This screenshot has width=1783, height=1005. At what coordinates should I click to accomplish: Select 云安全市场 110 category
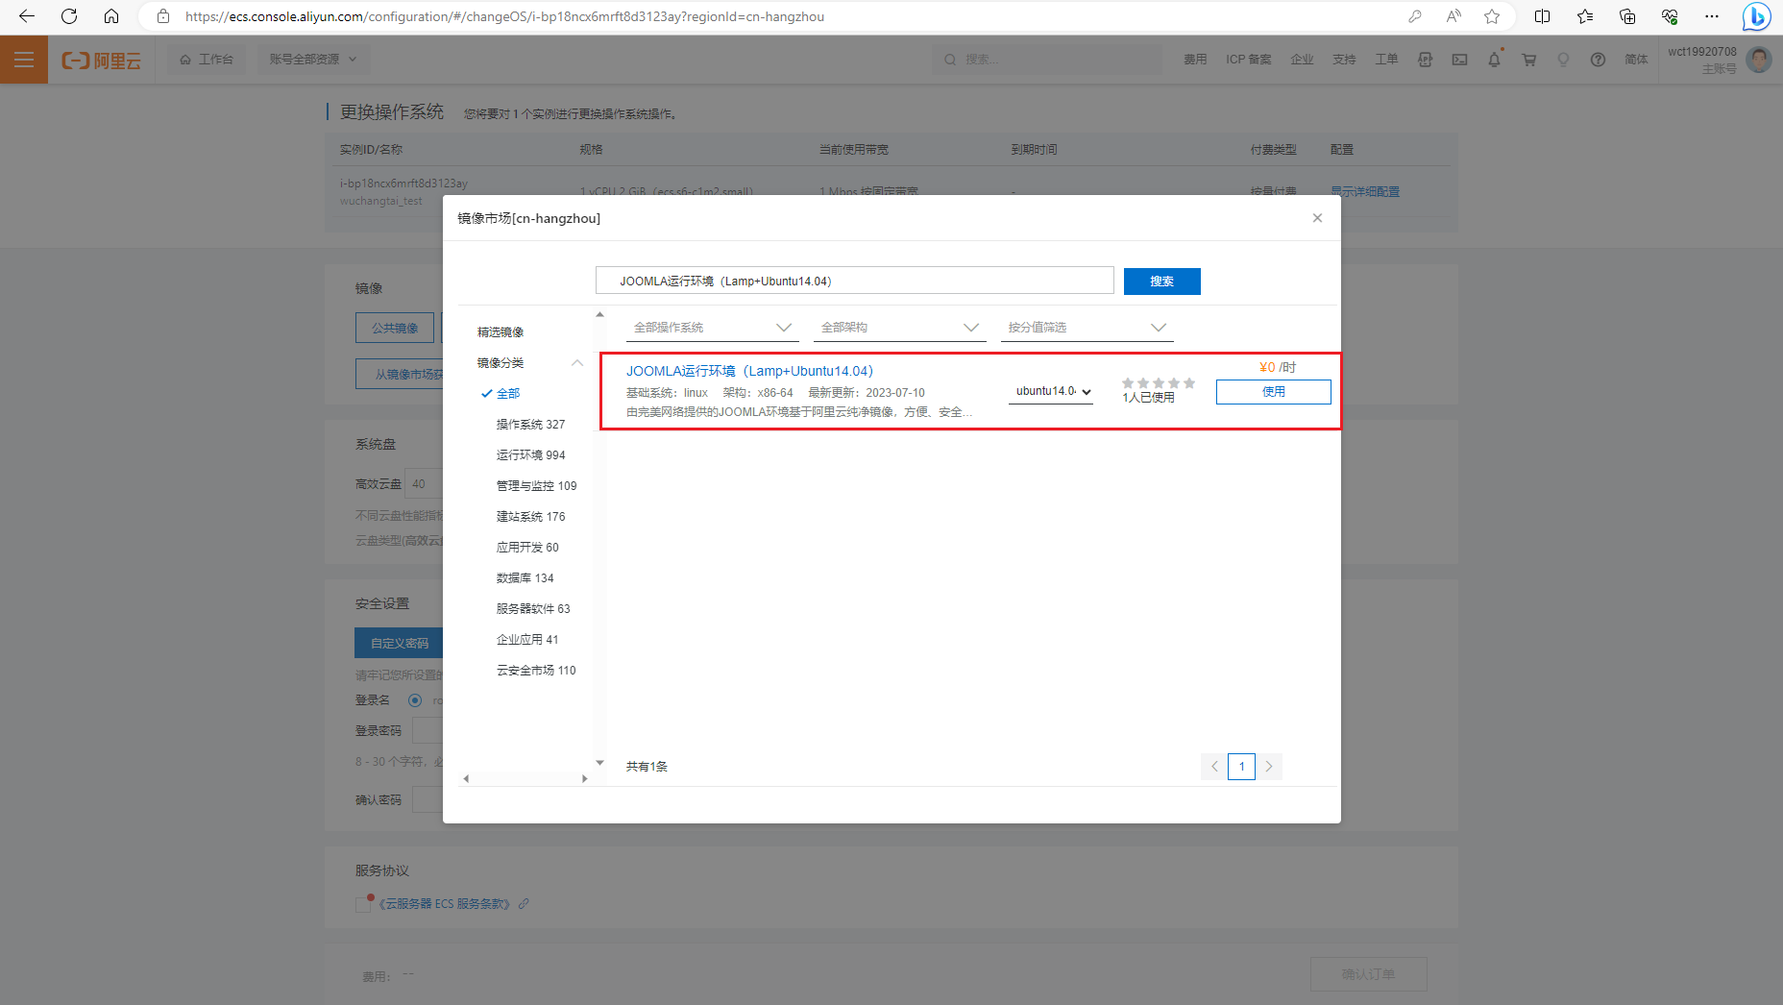[536, 670]
